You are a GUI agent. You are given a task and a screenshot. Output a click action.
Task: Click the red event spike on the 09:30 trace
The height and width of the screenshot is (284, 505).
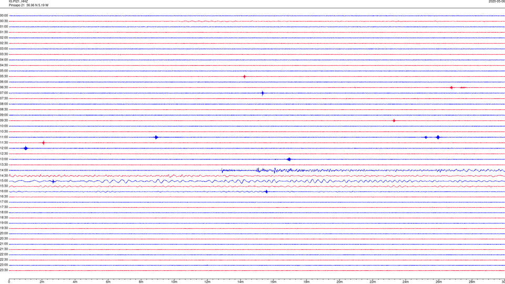[394, 121]
